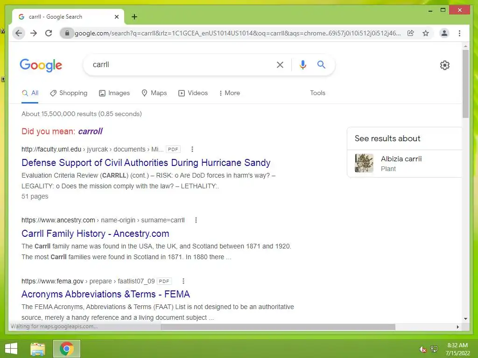Clear the search box with X
Image resolution: width=478 pixels, height=358 pixels.
click(280, 64)
